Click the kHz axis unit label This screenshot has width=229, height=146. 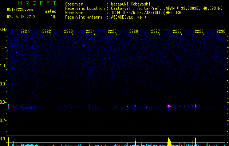[x=3, y=30]
